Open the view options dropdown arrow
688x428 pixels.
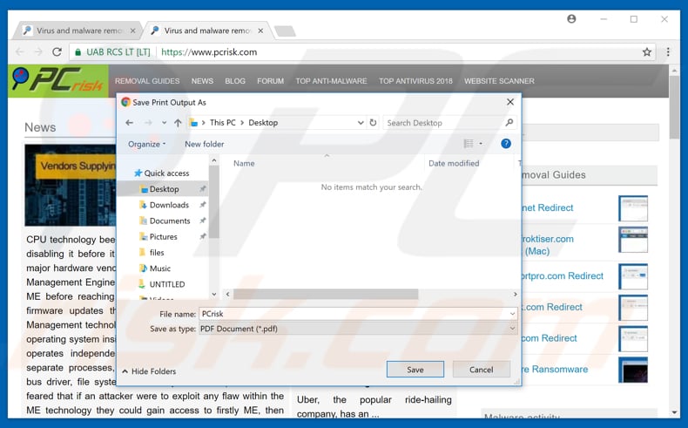point(481,144)
